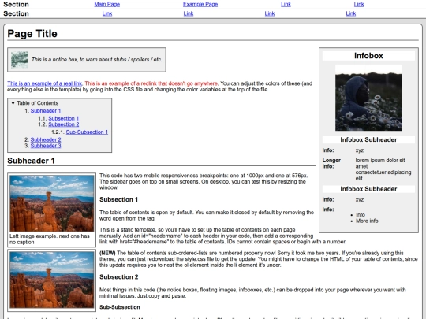Click the 'Page Title' heading
This screenshot has width=426, height=319.
click(x=32, y=34)
